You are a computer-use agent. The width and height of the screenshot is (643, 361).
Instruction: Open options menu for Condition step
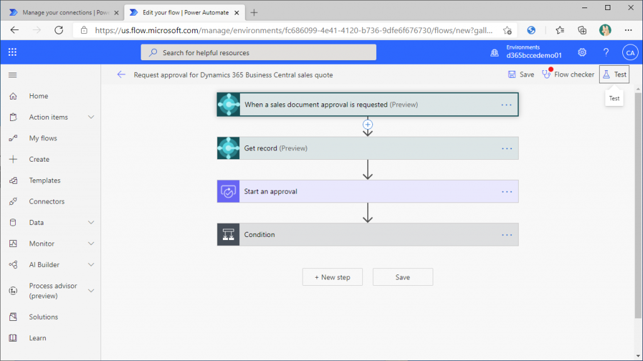click(x=507, y=235)
